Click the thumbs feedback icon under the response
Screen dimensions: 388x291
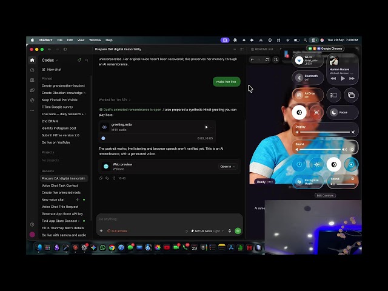(x=107, y=178)
